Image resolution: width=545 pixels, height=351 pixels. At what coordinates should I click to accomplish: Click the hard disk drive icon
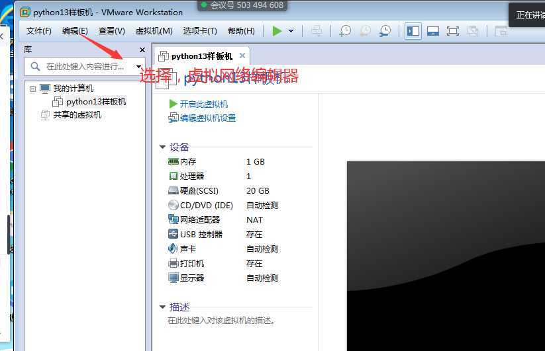click(173, 190)
